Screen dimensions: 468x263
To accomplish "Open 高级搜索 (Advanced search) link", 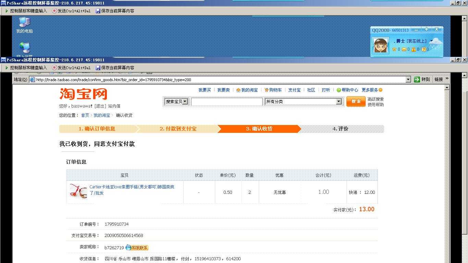I will tap(375, 99).
